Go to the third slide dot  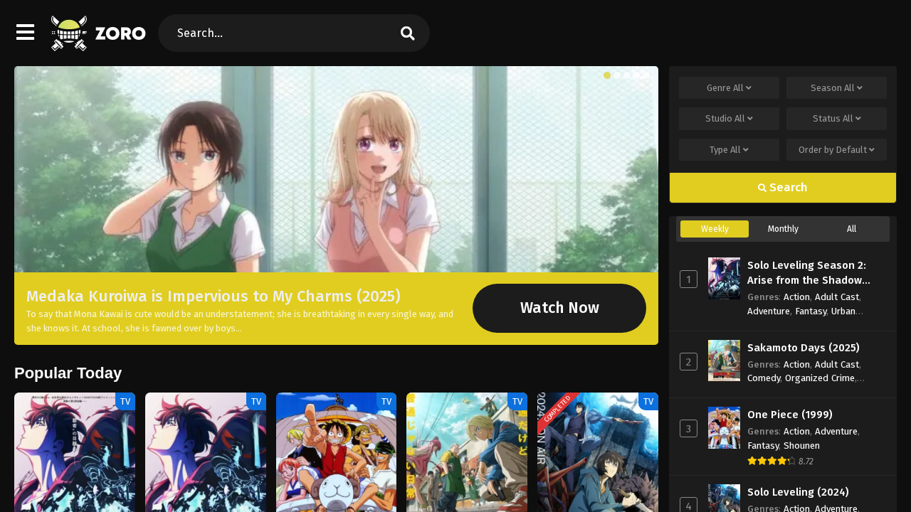point(626,75)
